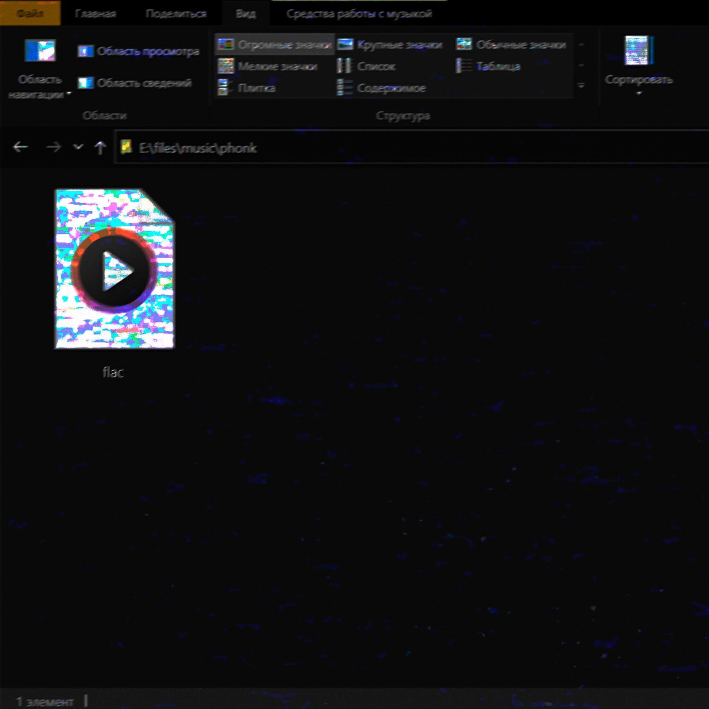Select the Вид ribbon tab
Screen dimensions: 709x709
[246, 14]
